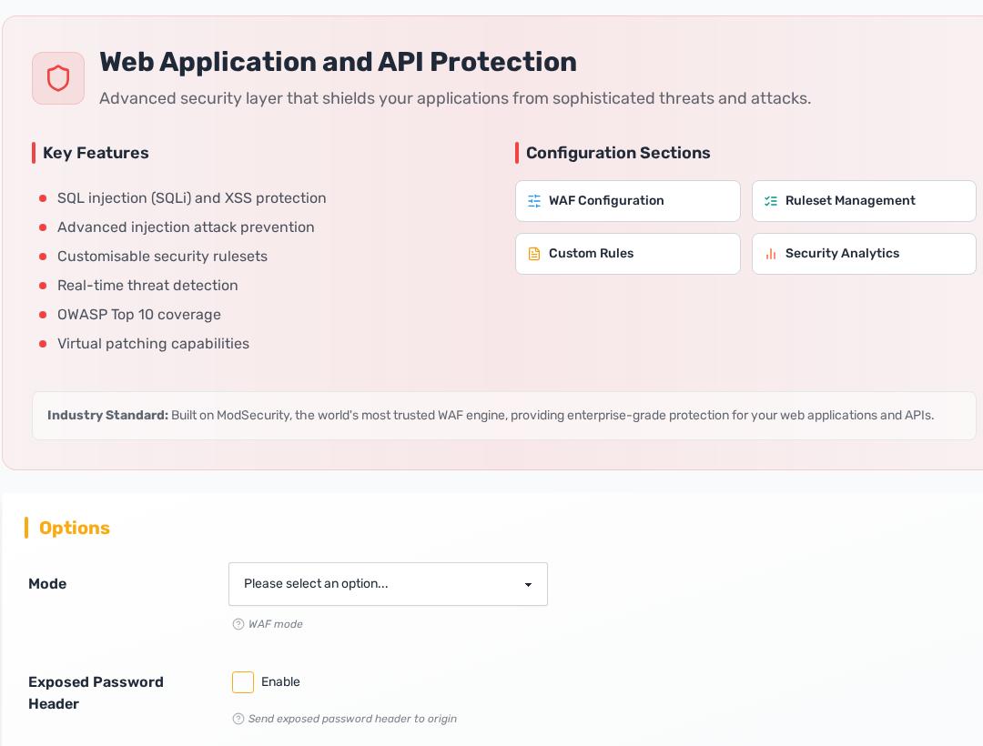Click 'OWASP Top 10 coverage' item
The height and width of the screenshot is (746, 983).
coord(139,315)
